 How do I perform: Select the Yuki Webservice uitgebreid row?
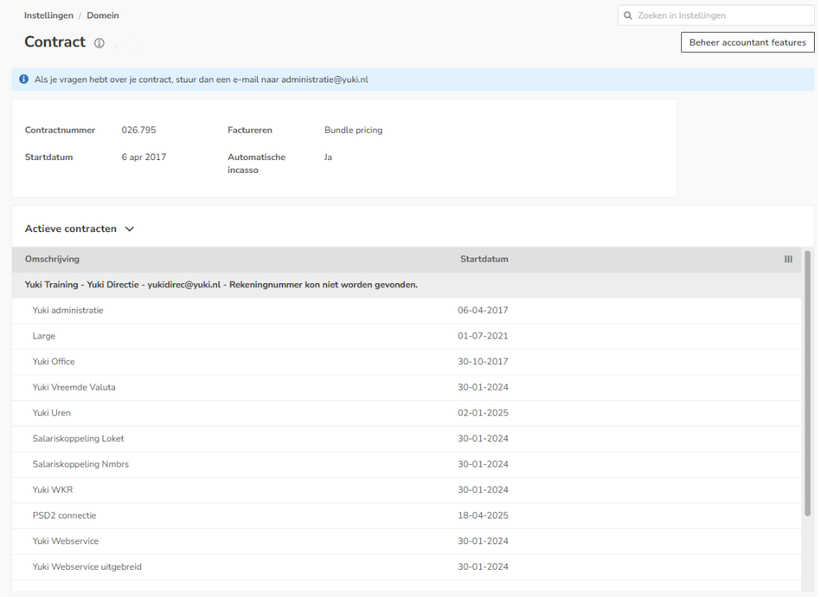407,567
